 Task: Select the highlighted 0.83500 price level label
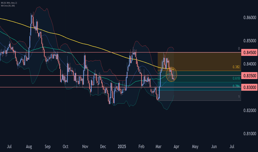250,76
